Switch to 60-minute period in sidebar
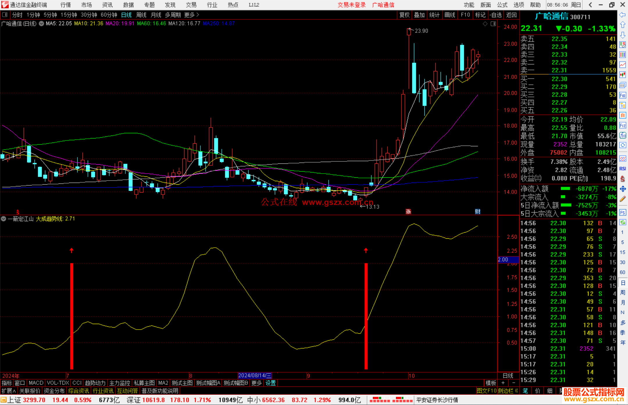The height and width of the screenshot is (405, 628). coord(622,272)
